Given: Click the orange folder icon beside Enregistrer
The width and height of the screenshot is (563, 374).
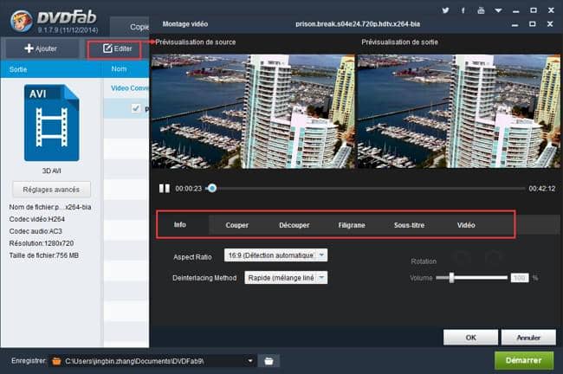Looking at the screenshot, I should pos(56,361).
